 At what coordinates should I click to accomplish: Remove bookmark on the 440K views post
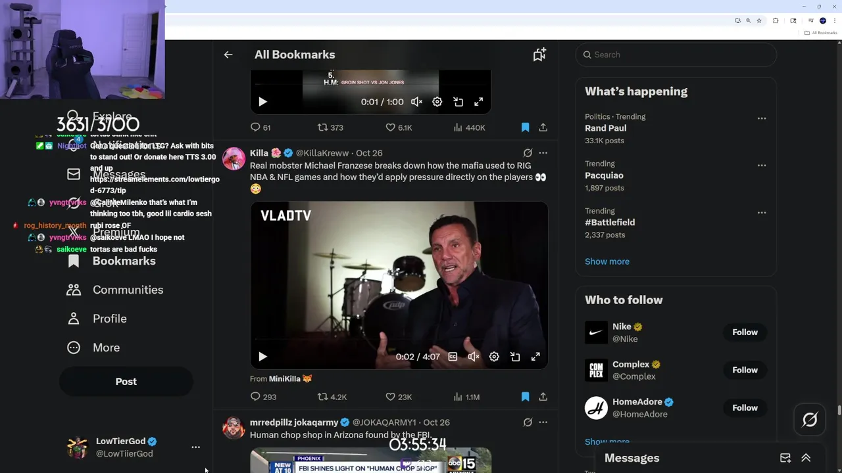click(525, 127)
